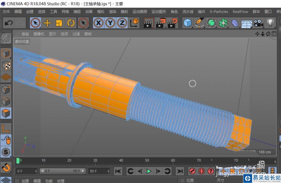
Task: Play animation forwards green arrow
Action: tap(149, 171)
